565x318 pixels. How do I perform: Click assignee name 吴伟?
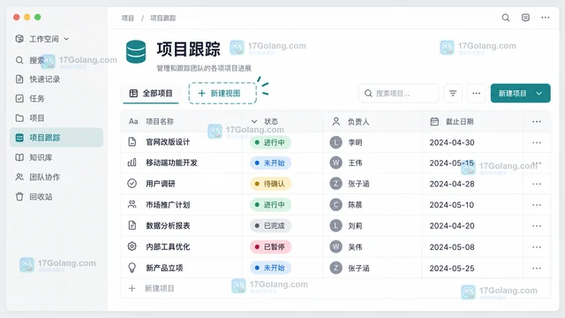(x=355, y=247)
